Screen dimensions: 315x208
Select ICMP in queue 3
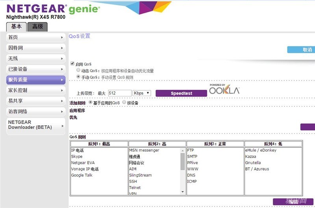tap(192, 181)
